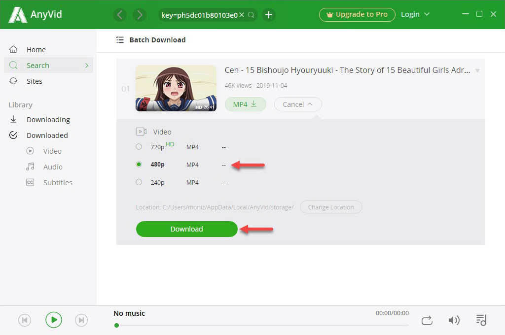Click the AnyVid logo icon
Screen dimensions: 505x335
pos(17,14)
